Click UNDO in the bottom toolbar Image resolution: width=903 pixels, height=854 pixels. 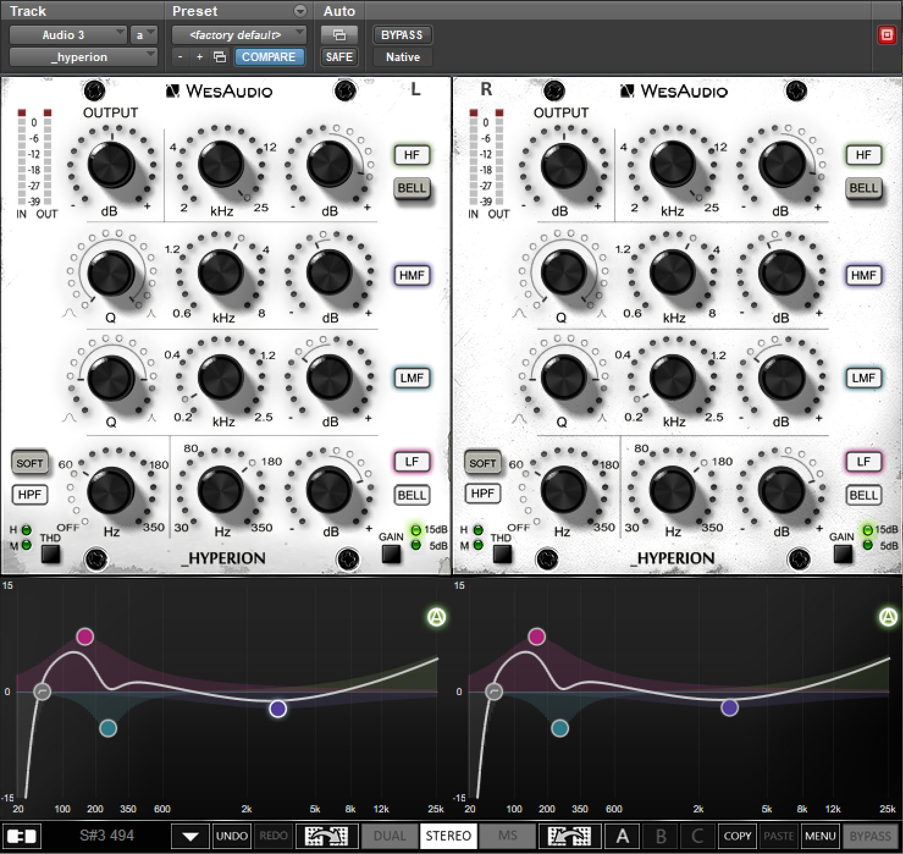pyautogui.click(x=231, y=836)
